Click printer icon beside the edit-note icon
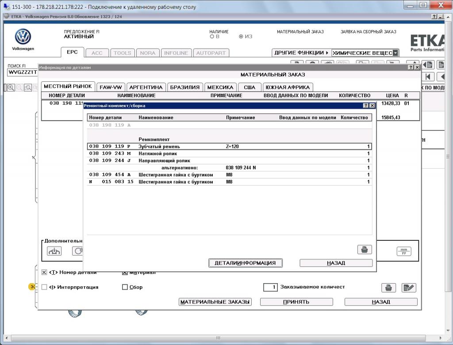 [388, 288]
